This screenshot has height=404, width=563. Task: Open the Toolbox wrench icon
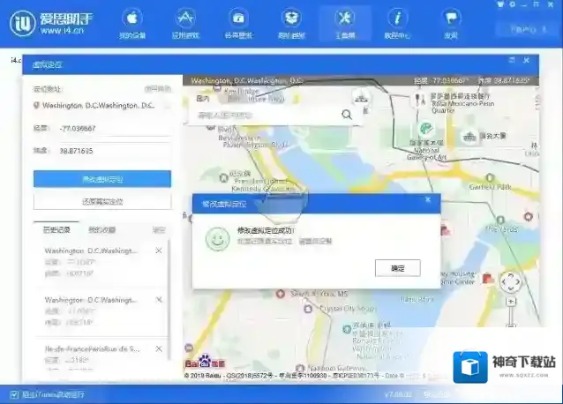[345, 22]
